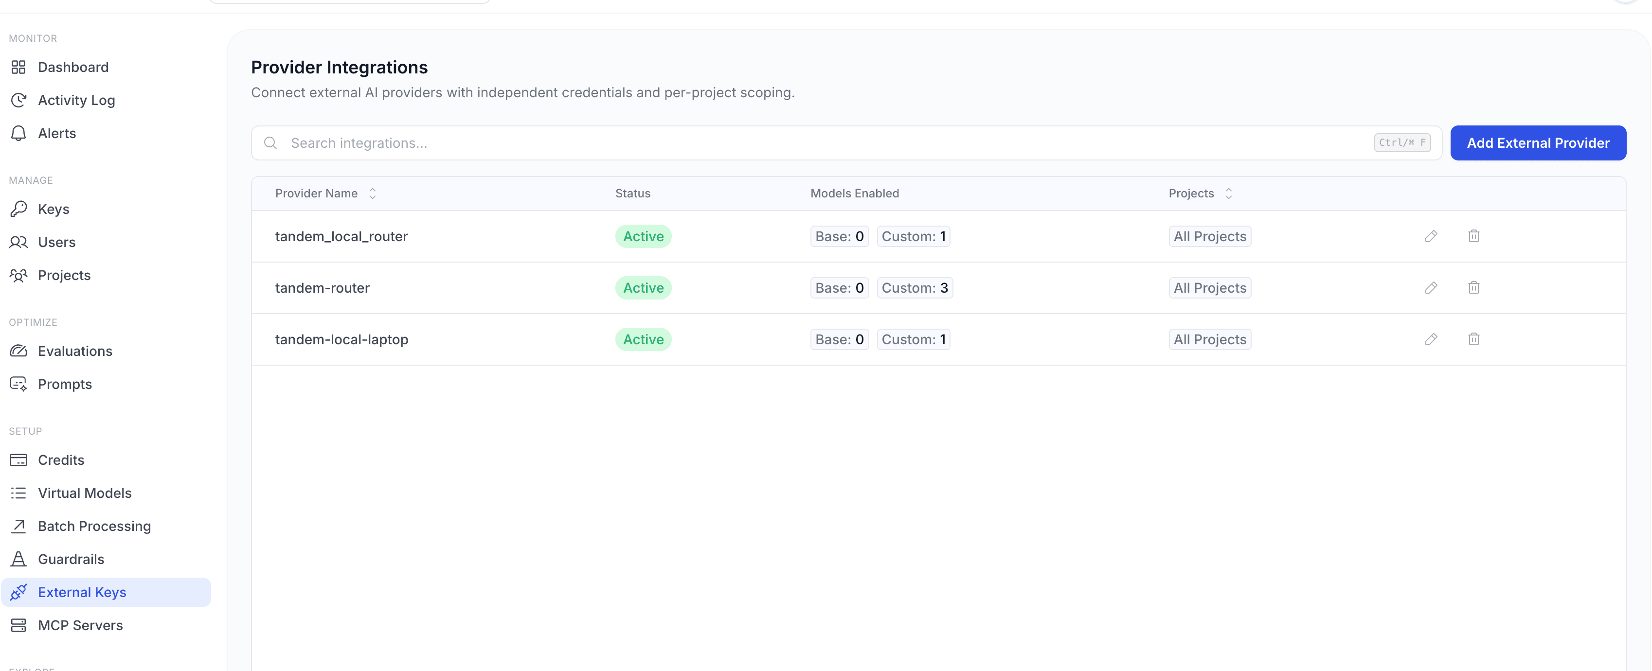The height and width of the screenshot is (671, 1652).
Task: Click Active status of tandem-local-laptop
Action: [x=643, y=340]
